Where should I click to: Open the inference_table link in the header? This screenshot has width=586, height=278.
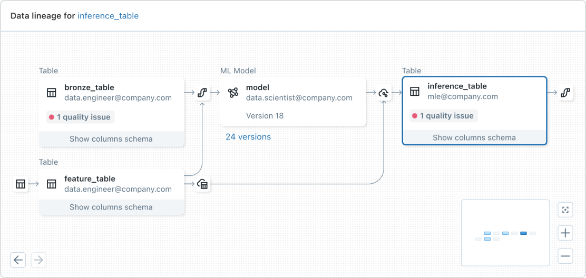coord(108,16)
